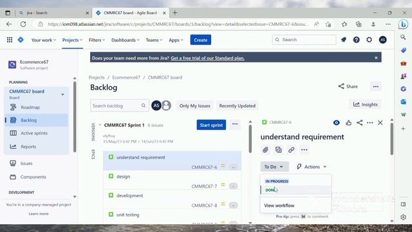Select IN PROGRESS status option

[x=295, y=181]
